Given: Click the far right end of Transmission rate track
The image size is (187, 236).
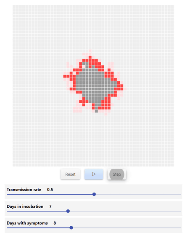Looking at the screenshot, I should pyautogui.click(x=181, y=194).
